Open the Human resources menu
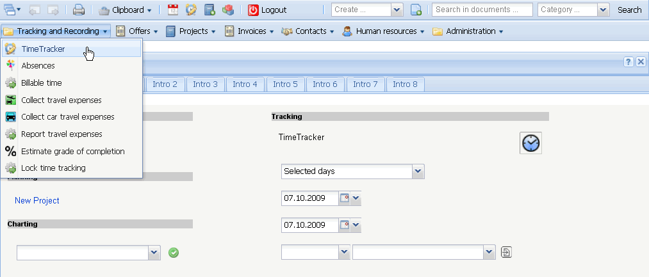649x277 pixels. (384, 31)
